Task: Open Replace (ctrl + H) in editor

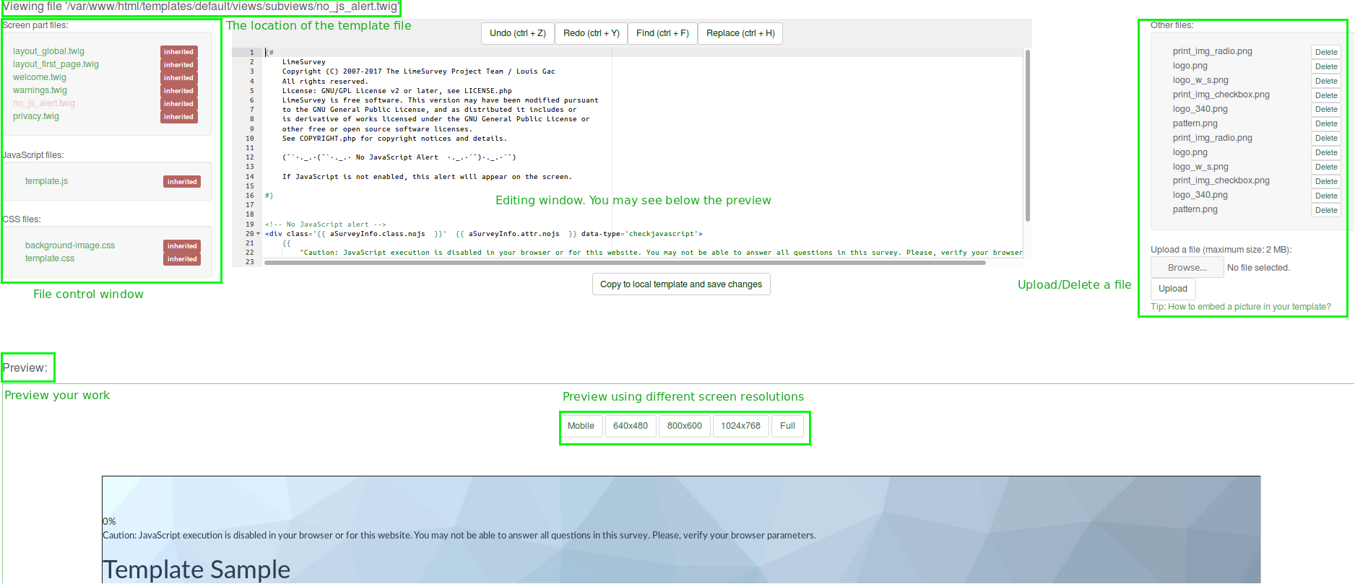Action: pyautogui.click(x=740, y=33)
